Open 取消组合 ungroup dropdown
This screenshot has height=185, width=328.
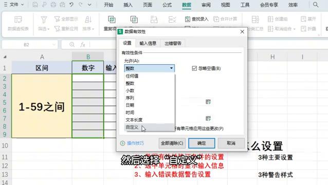pos(282,29)
